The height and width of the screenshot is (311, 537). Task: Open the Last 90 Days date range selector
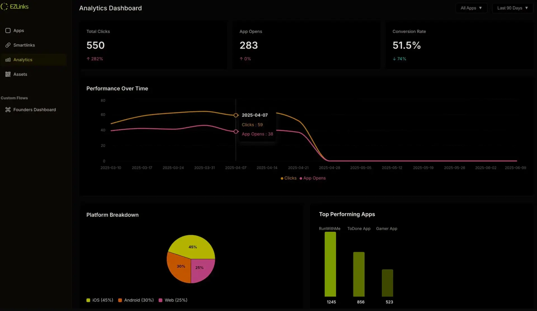click(x=513, y=8)
